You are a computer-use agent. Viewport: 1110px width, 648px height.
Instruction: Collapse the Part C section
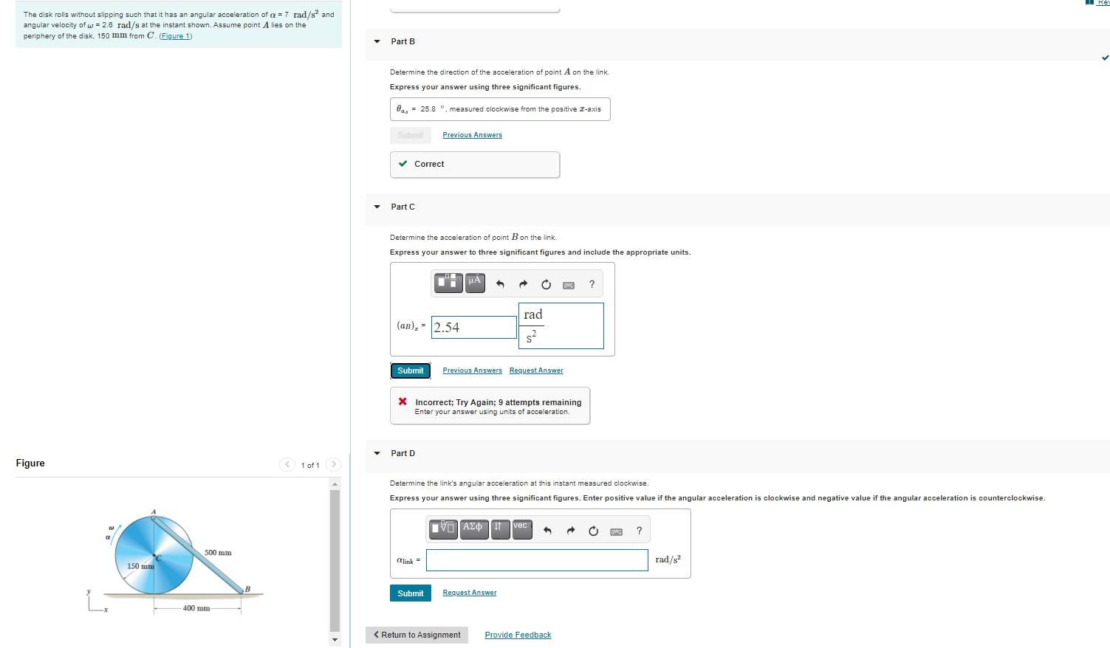(x=377, y=207)
